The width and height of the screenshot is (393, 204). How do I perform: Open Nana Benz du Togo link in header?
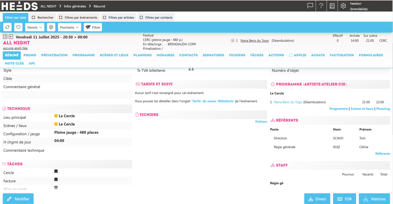point(255,41)
